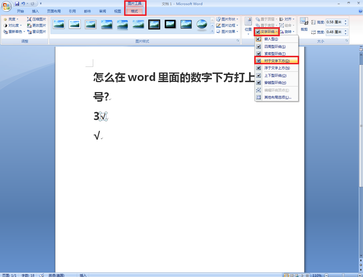Viewport: 363px width, 277px height.
Task: Open the 旋转 rotate menu
Action: 287,32
